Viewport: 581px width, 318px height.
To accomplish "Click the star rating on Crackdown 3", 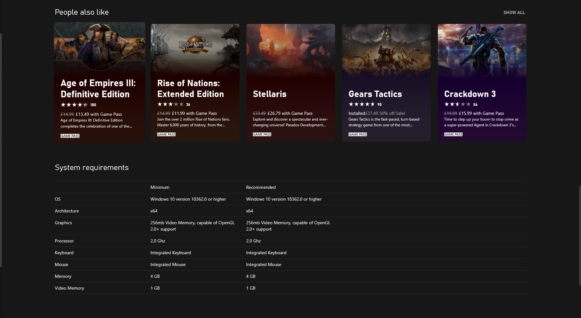I will (x=457, y=104).
